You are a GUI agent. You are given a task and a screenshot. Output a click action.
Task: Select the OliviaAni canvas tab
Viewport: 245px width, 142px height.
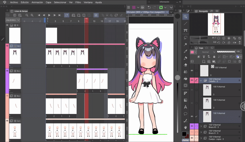tap(147, 12)
